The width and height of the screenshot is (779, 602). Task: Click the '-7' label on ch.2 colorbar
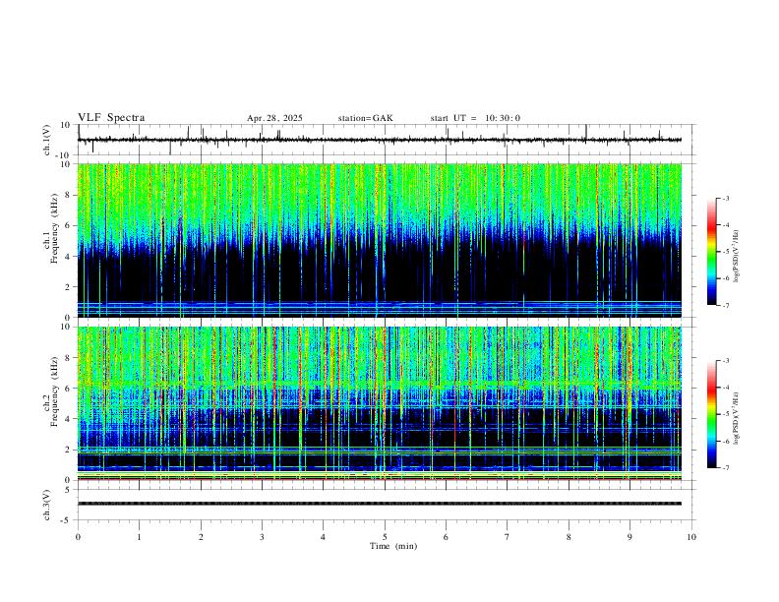[x=725, y=467]
